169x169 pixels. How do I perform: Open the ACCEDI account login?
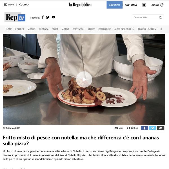click(157, 5)
